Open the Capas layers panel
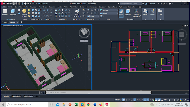This screenshot has height=107, width=190. click(x=145, y=12)
